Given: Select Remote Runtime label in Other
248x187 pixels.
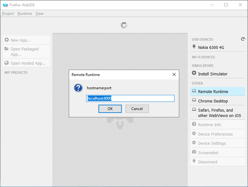Looking at the screenshot, I should (x=213, y=92).
